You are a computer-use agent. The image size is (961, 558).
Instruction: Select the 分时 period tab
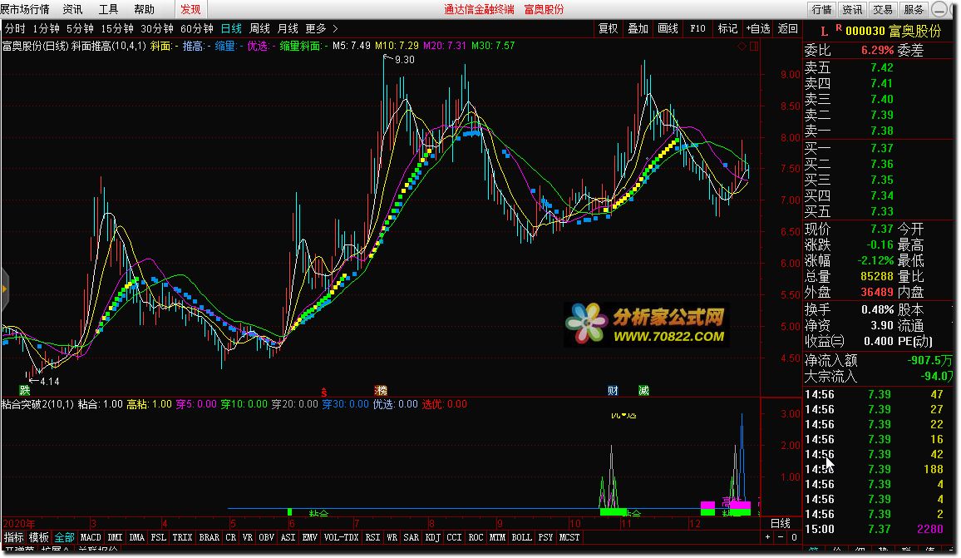[x=15, y=29]
